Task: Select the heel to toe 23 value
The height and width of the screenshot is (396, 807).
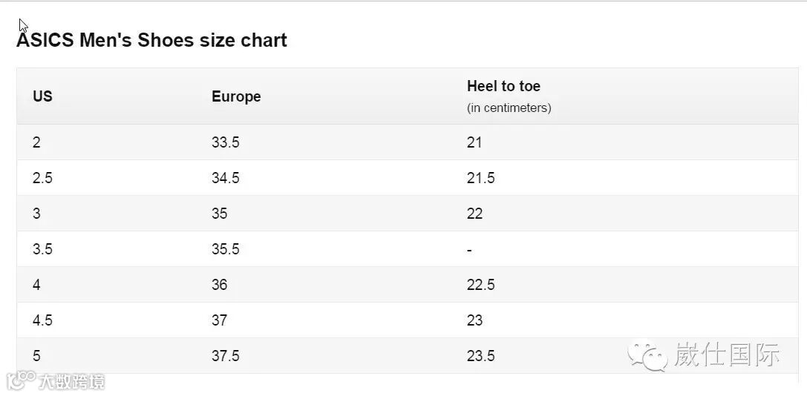Action: pos(474,320)
